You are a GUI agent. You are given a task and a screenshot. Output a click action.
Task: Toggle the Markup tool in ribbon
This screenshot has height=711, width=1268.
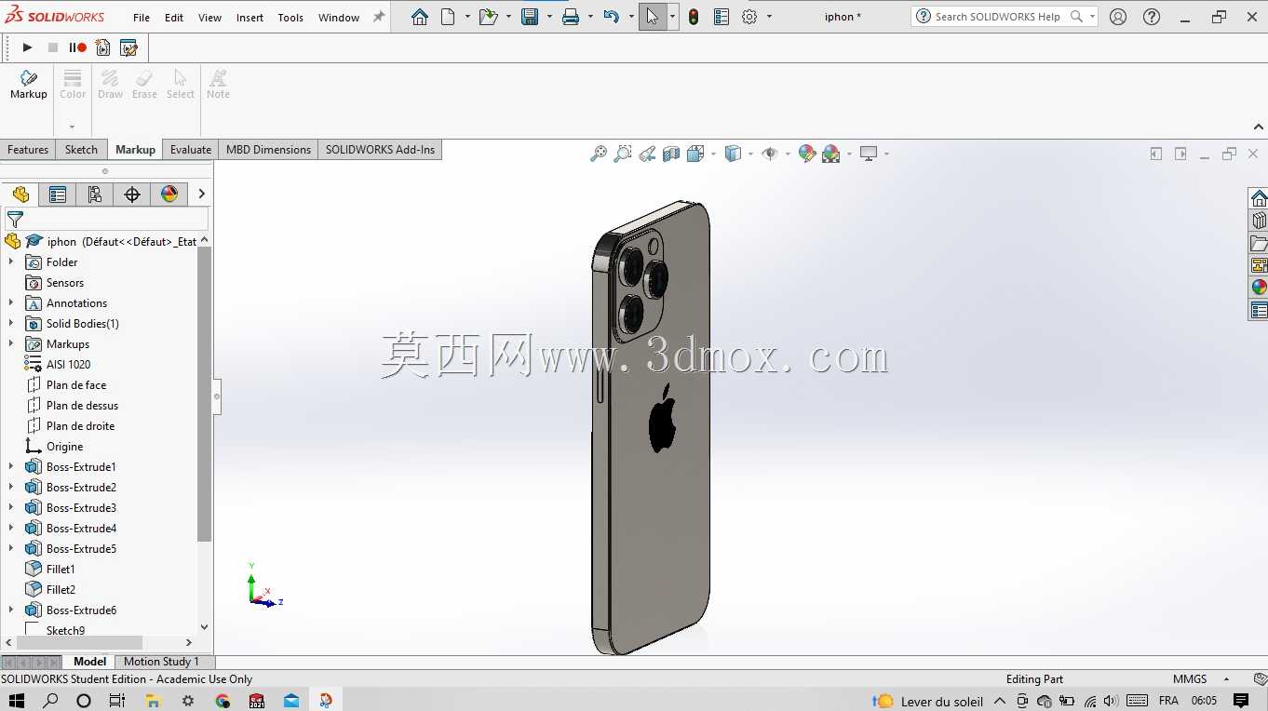(28, 84)
